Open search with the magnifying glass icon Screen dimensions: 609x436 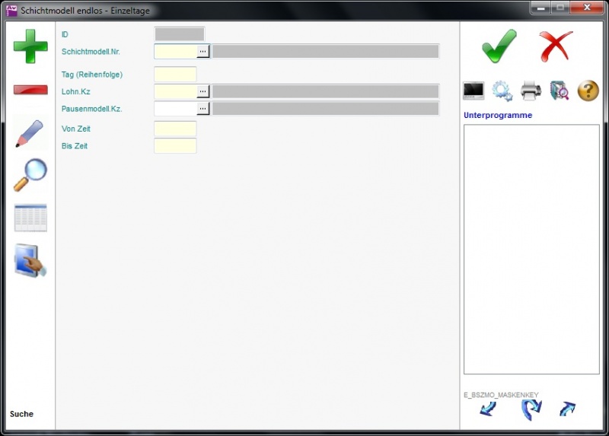pos(30,175)
